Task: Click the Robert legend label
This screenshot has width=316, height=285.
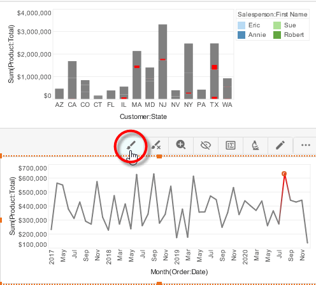Action: point(294,35)
